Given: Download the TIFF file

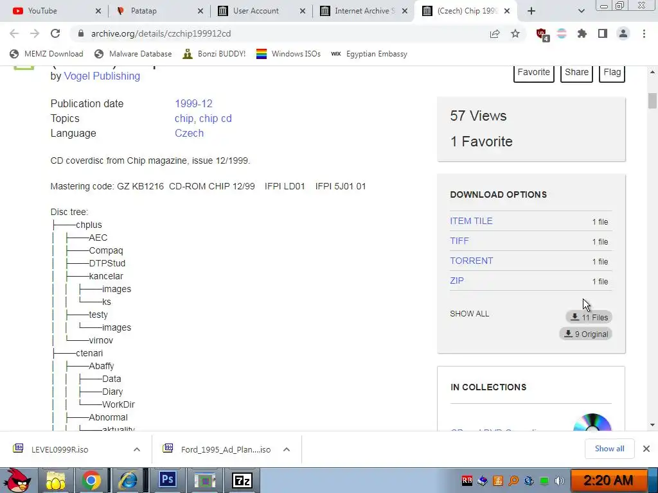Looking at the screenshot, I should [x=459, y=241].
